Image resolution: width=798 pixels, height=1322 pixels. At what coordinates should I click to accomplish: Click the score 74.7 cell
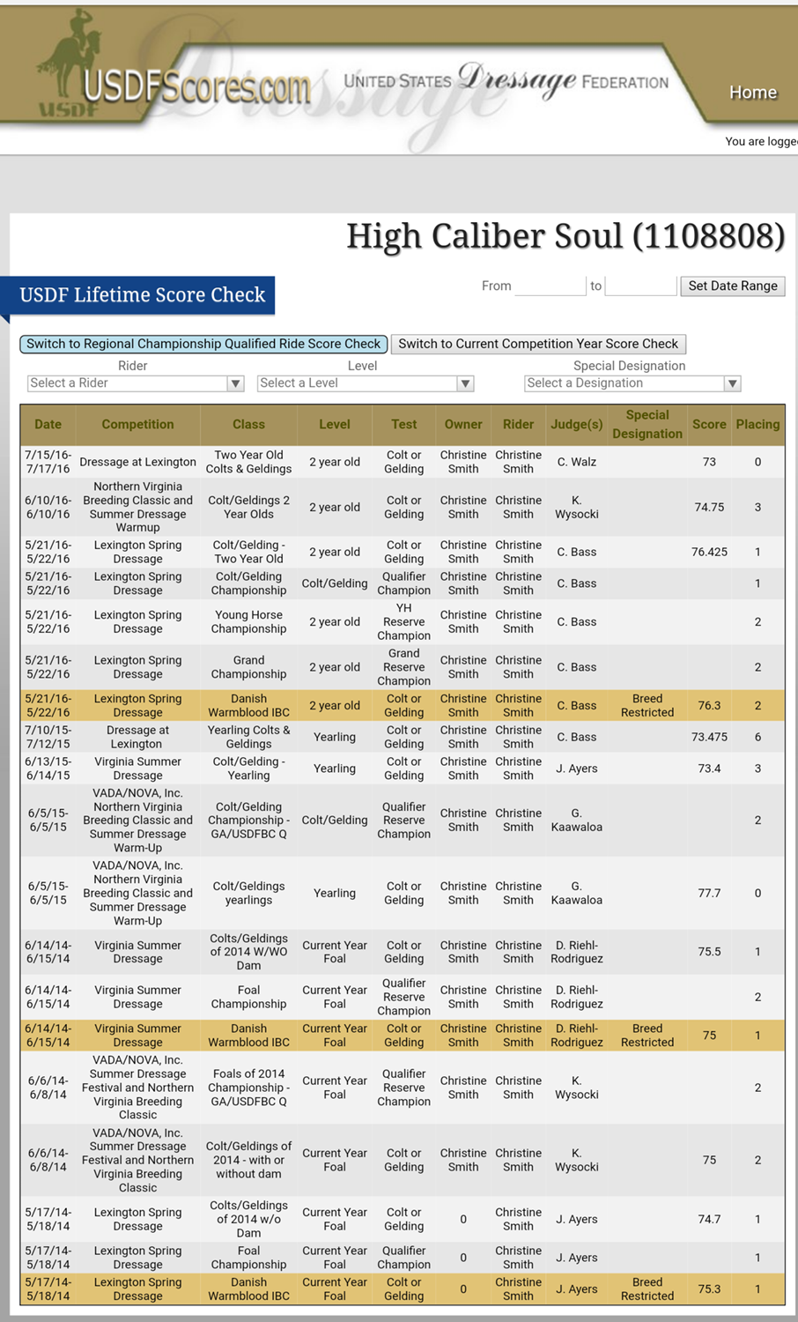pyautogui.click(x=709, y=1220)
